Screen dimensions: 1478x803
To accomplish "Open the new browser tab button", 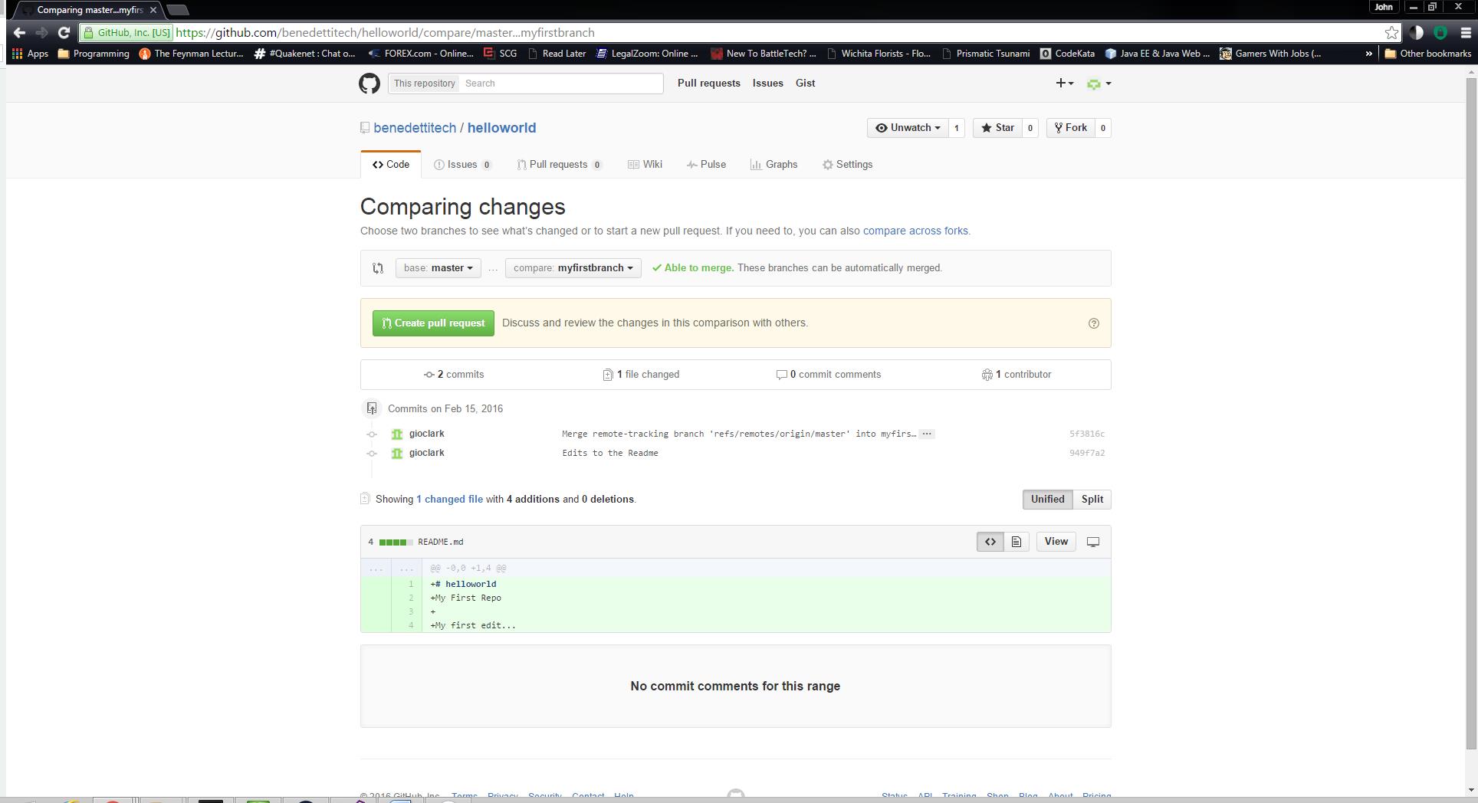I will (178, 10).
